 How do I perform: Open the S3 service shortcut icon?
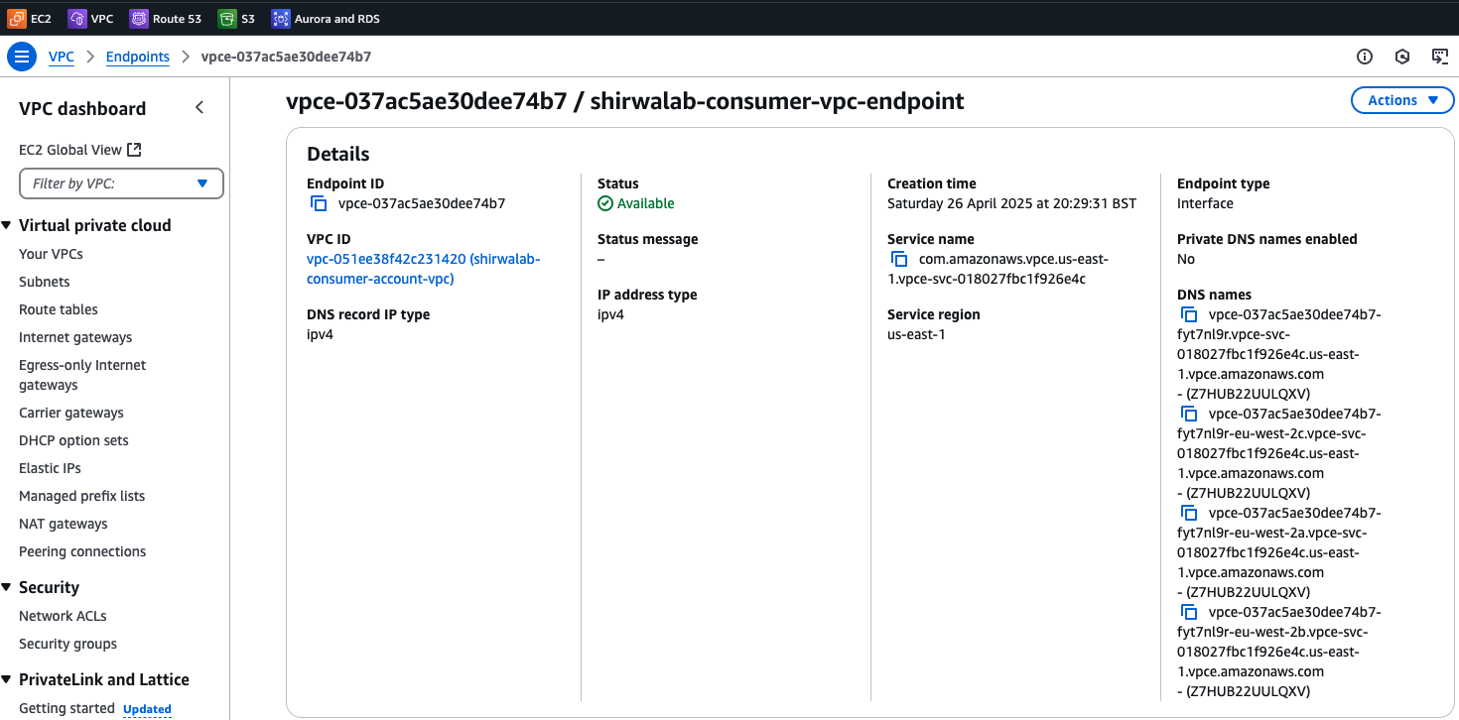(x=227, y=18)
